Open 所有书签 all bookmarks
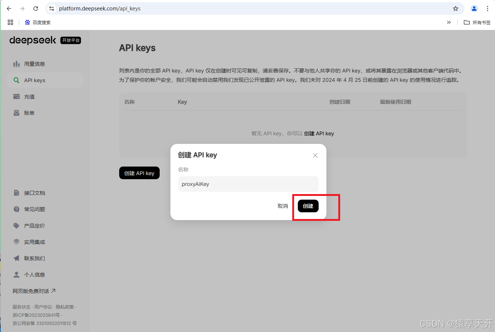Screen dimensions: 495x332 pyautogui.click(x=479, y=22)
